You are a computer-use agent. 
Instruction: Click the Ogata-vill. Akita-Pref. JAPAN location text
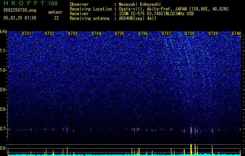(x=174, y=9)
